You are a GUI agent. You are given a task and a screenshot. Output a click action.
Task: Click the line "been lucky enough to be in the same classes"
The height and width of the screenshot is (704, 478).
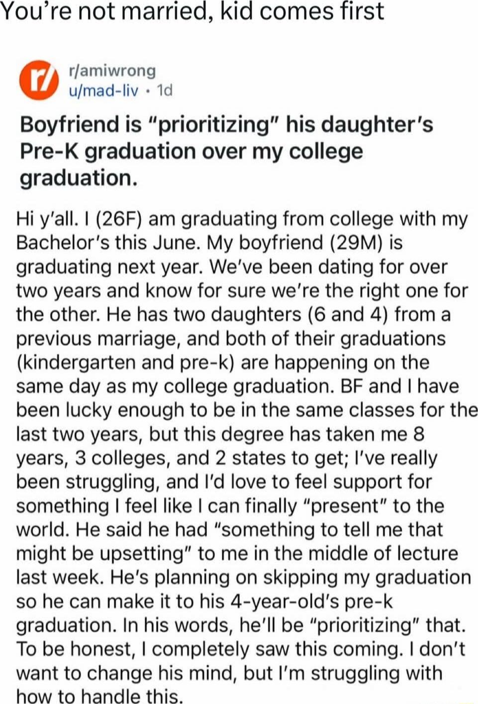247,410
